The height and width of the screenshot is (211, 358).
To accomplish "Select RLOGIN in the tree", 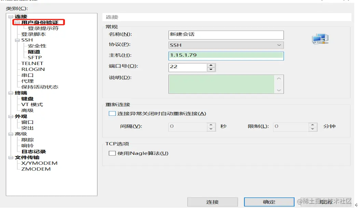I will [x=33, y=69].
